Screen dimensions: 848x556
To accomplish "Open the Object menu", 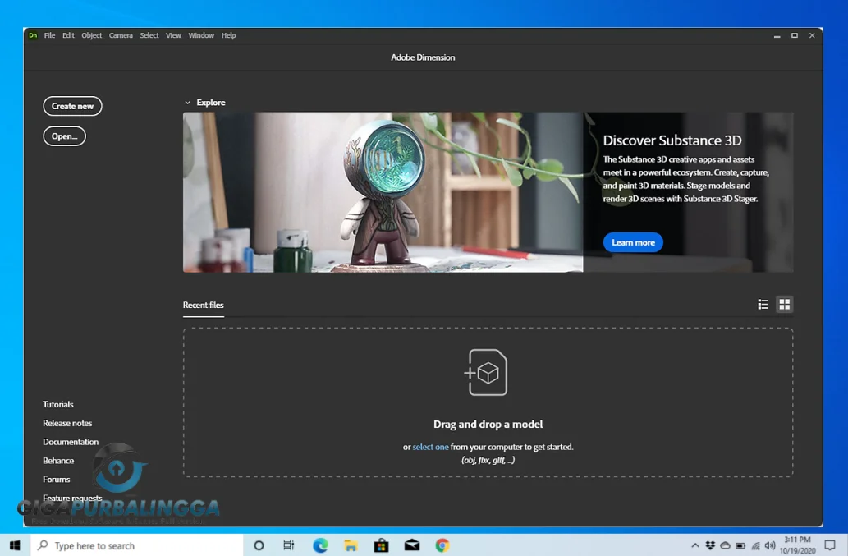I will pyautogui.click(x=91, y=35).
